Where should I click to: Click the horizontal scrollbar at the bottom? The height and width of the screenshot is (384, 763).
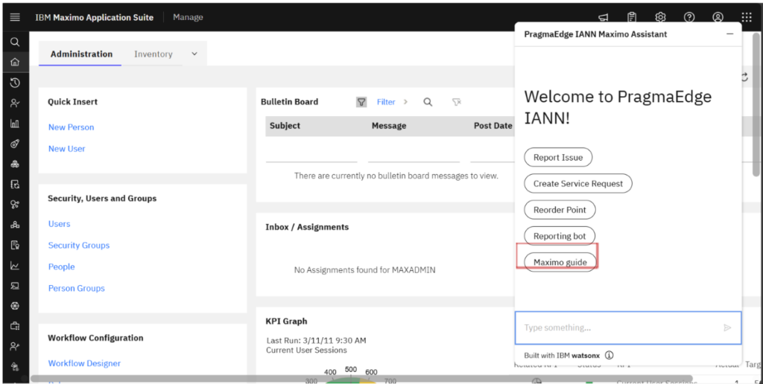tap(361, 378)
